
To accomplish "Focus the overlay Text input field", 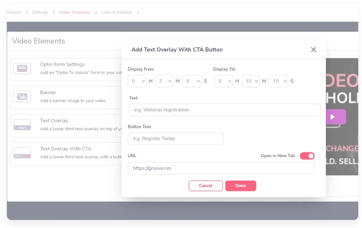I will pyautogui.click(x=225, y=110).
